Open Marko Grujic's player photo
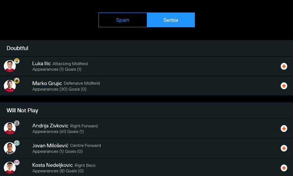This screenshot has width=293, height=176. [10, 86]
